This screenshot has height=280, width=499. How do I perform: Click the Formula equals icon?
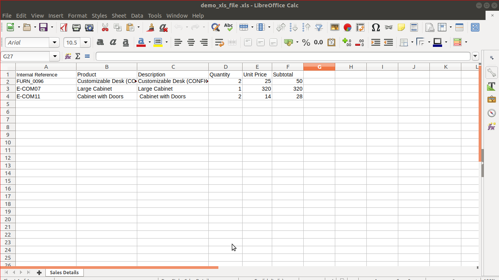pyautogui.click(x=87, y=56)
